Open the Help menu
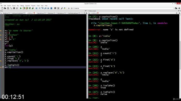This screenshot has width=181, height=101. click(x=46, y=6)
